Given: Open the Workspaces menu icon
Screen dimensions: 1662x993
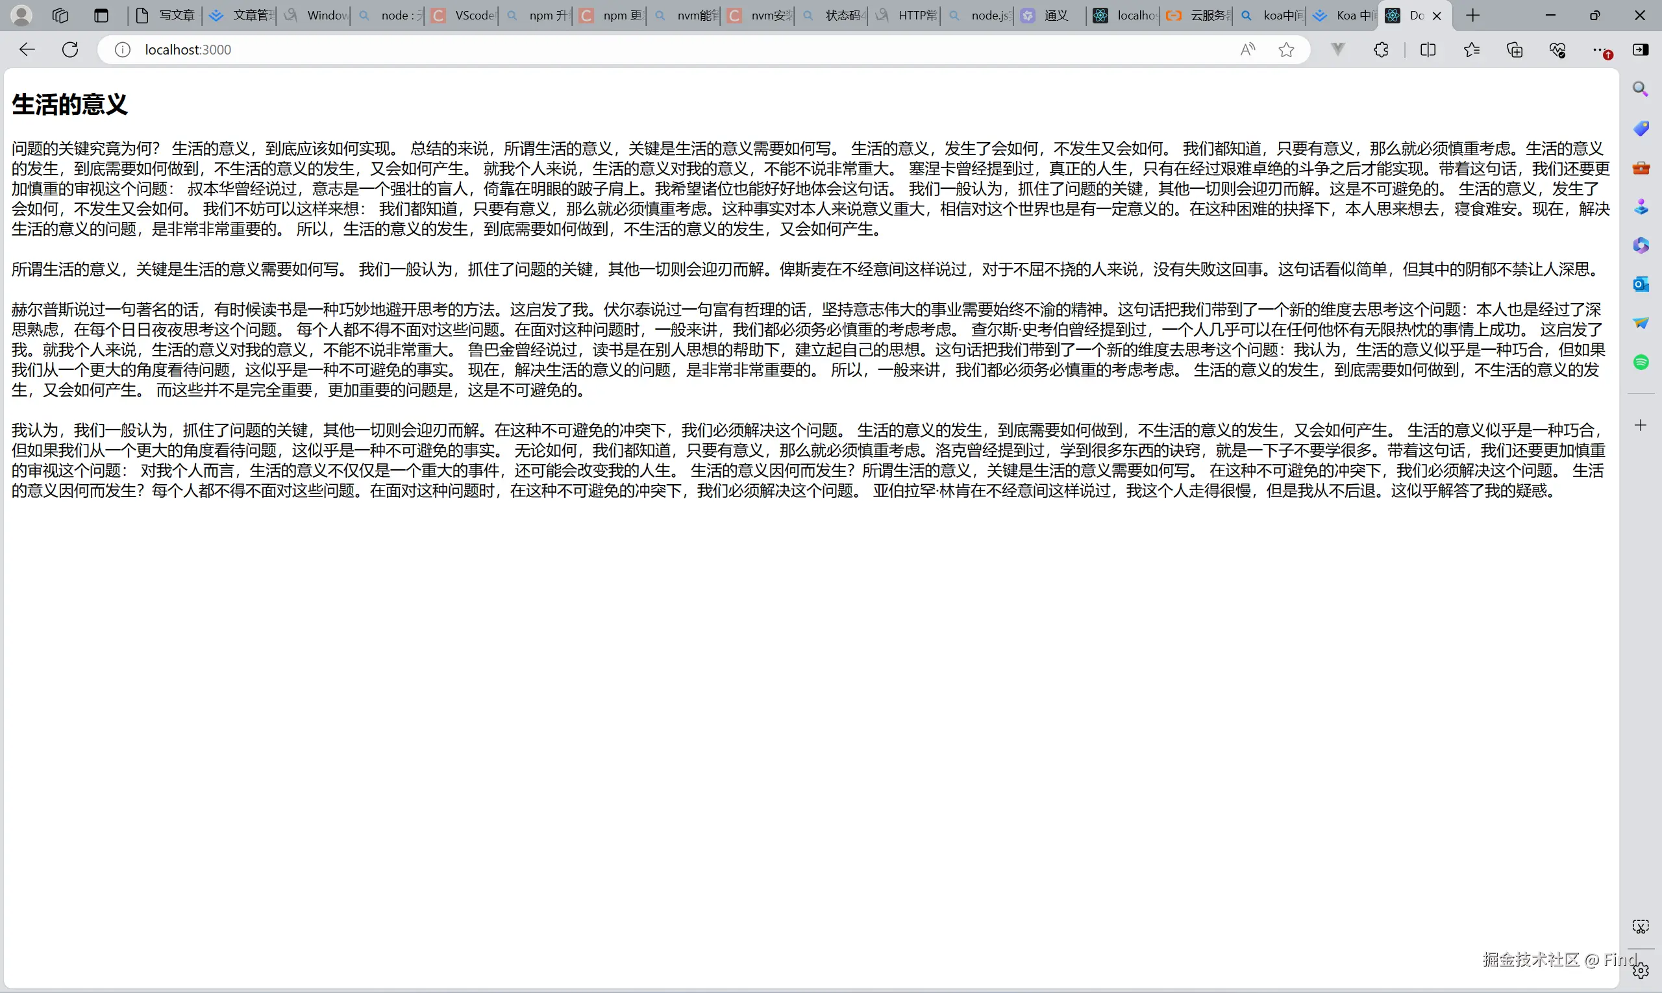Looking at the screenshot, I should coord(60,16).
